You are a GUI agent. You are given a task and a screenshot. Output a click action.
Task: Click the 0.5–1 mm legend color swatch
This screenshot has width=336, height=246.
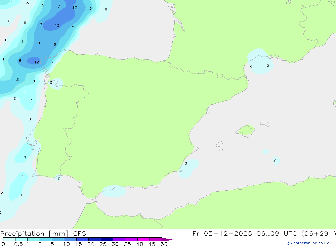pos(22,239)
